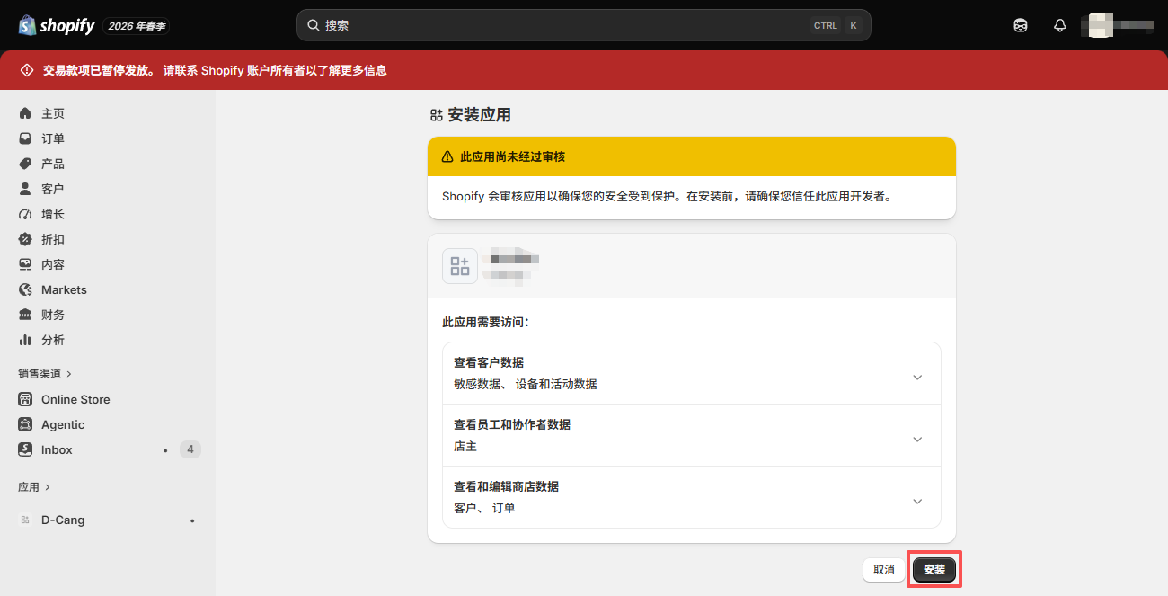Click the 安装应用 heading apps icon

(x=437, y=115)
